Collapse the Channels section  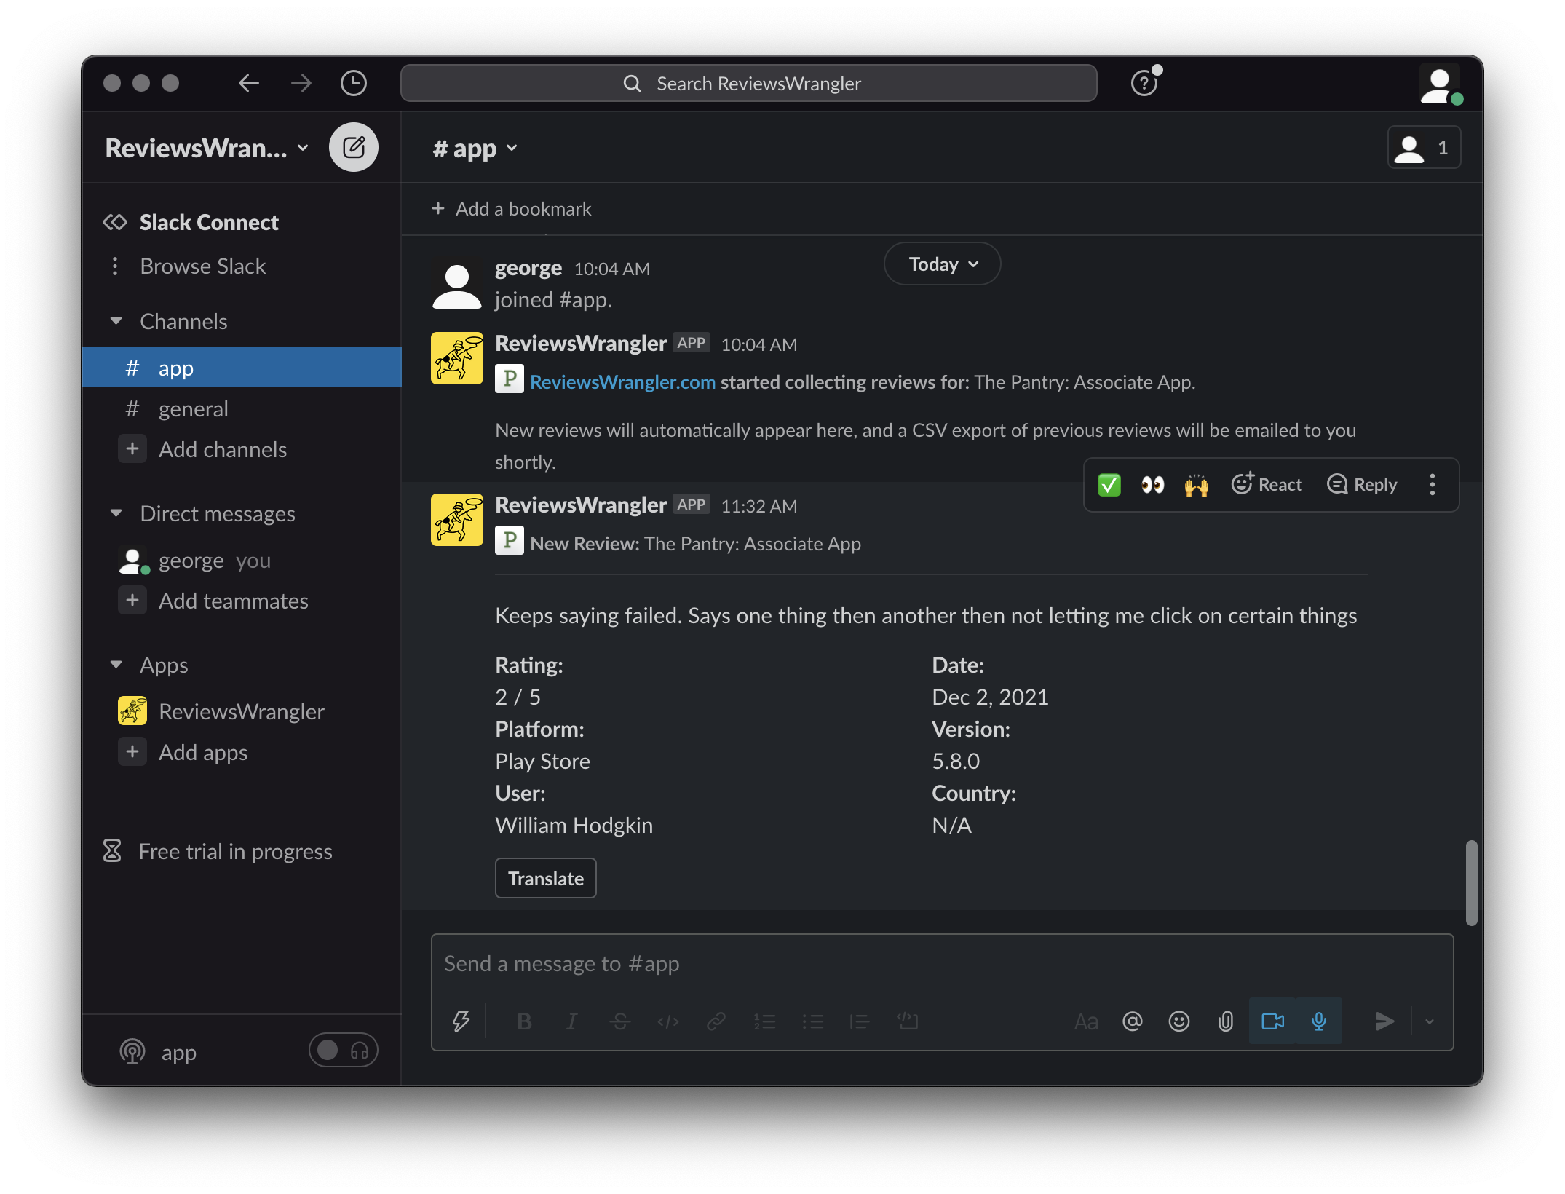[116, 321]
